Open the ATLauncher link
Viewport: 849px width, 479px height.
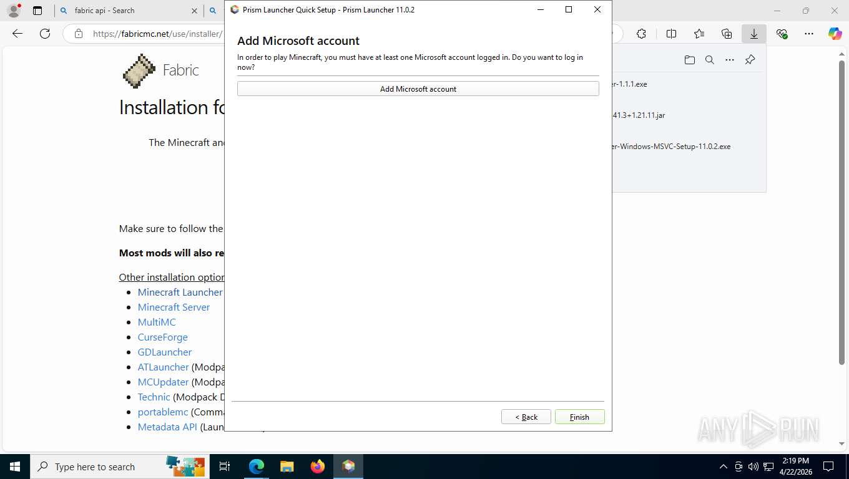163,367
